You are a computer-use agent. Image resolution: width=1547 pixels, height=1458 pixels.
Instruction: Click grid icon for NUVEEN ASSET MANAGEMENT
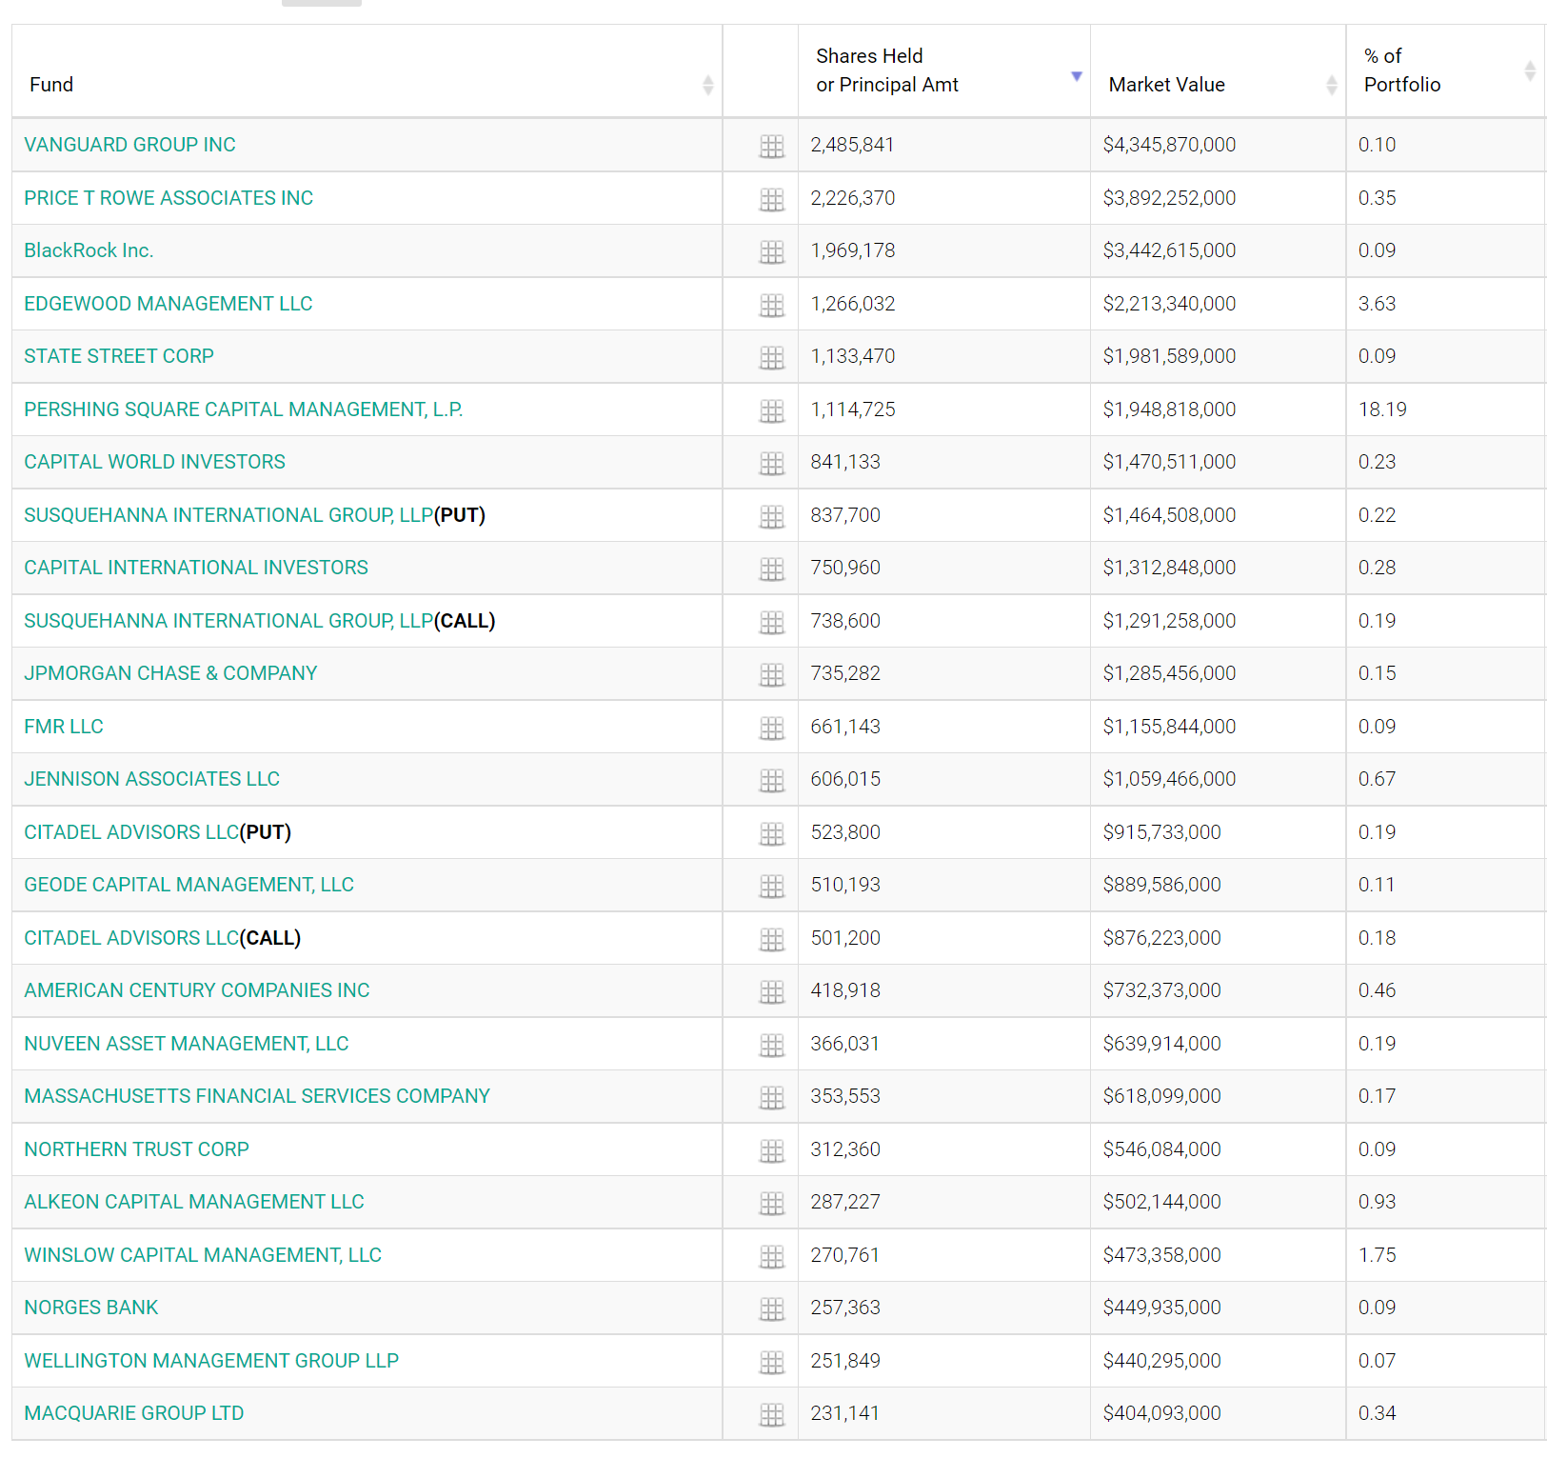(772, 1045)
